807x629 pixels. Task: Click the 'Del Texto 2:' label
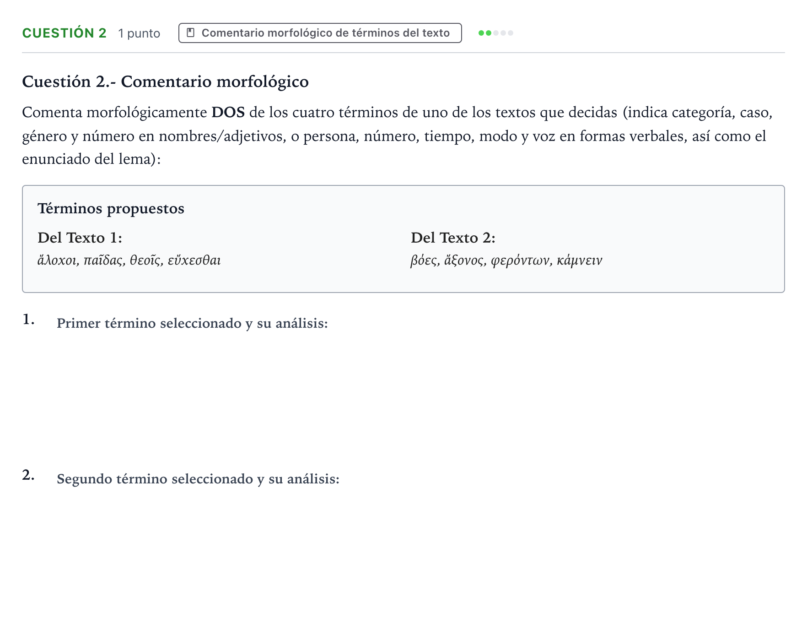pyautogui.click(x=453, y=238)
